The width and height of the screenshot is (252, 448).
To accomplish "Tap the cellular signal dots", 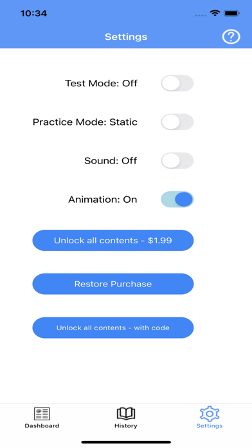I will pyautogui.click(x=201, y=15).
